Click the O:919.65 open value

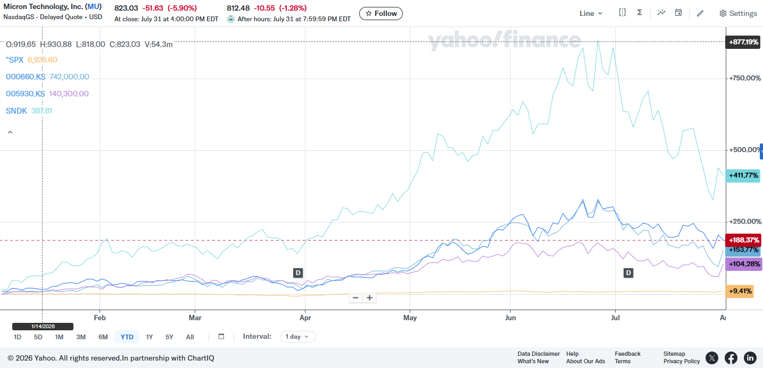21,44
